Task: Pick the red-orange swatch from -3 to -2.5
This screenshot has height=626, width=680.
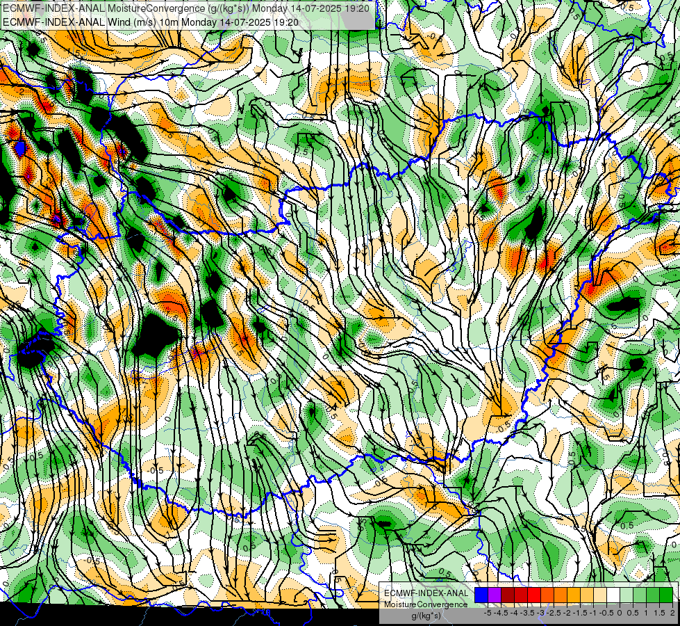Action: pos(547,595)
